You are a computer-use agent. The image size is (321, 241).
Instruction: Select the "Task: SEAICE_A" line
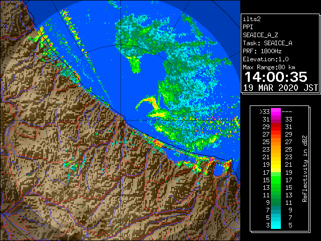(267, 43)
